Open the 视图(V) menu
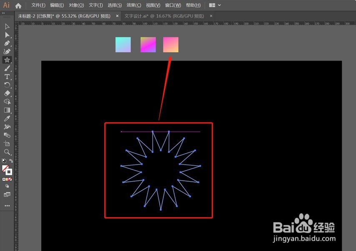Image resolution: width=356 pixels, height=251 pixels. tap(153, 5)
